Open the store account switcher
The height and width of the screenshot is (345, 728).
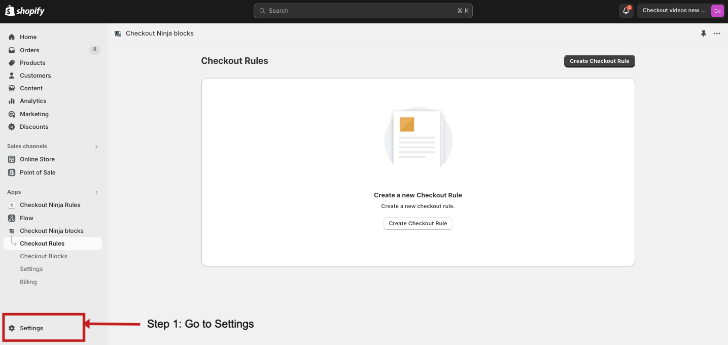(x=680, y=11)
